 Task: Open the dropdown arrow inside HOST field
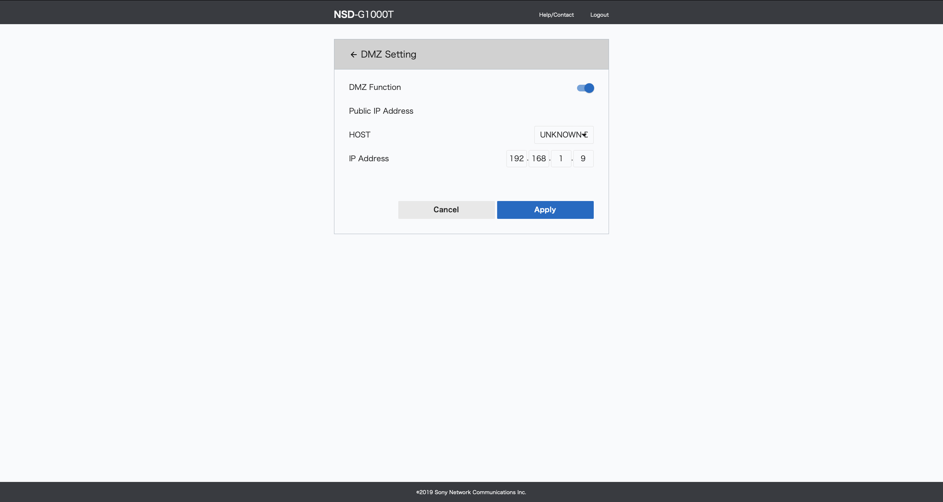pyautogui.click(x=584, y=135)
